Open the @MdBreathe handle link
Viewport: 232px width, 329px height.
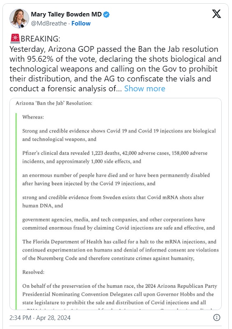click(49, 23)
